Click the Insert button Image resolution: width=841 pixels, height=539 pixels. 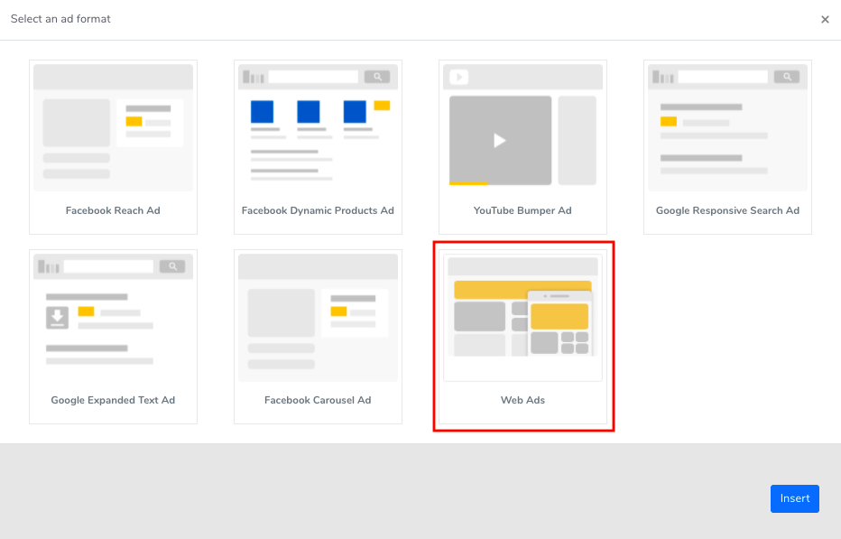(x=794, y=498)
